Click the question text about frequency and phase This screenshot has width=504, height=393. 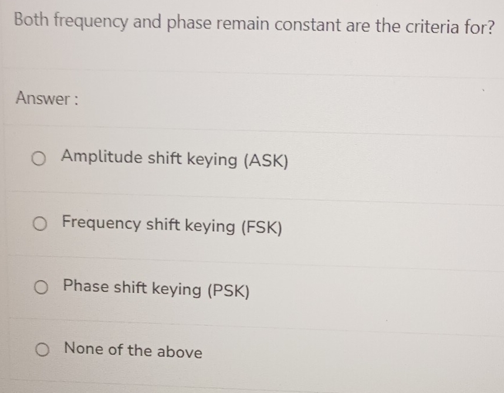coord(251,24)
